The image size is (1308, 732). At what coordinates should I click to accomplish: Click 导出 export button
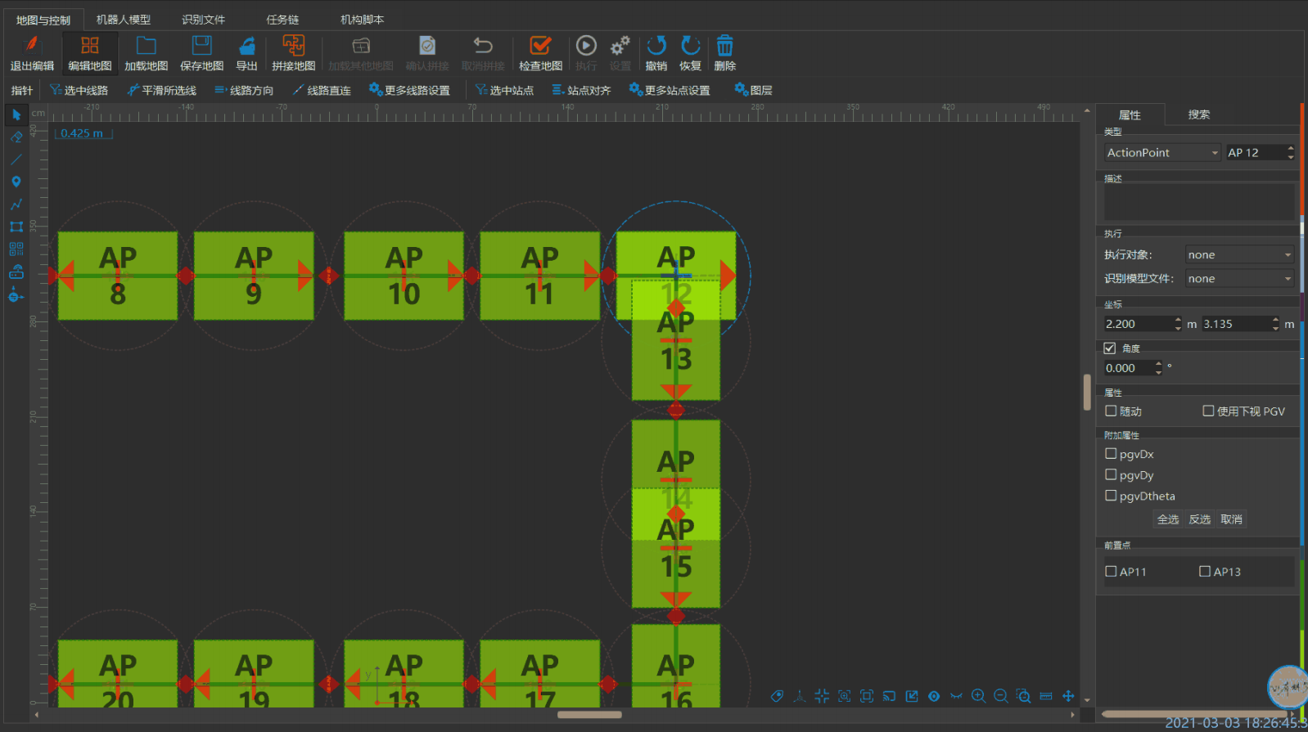click(x=247, y=53)
